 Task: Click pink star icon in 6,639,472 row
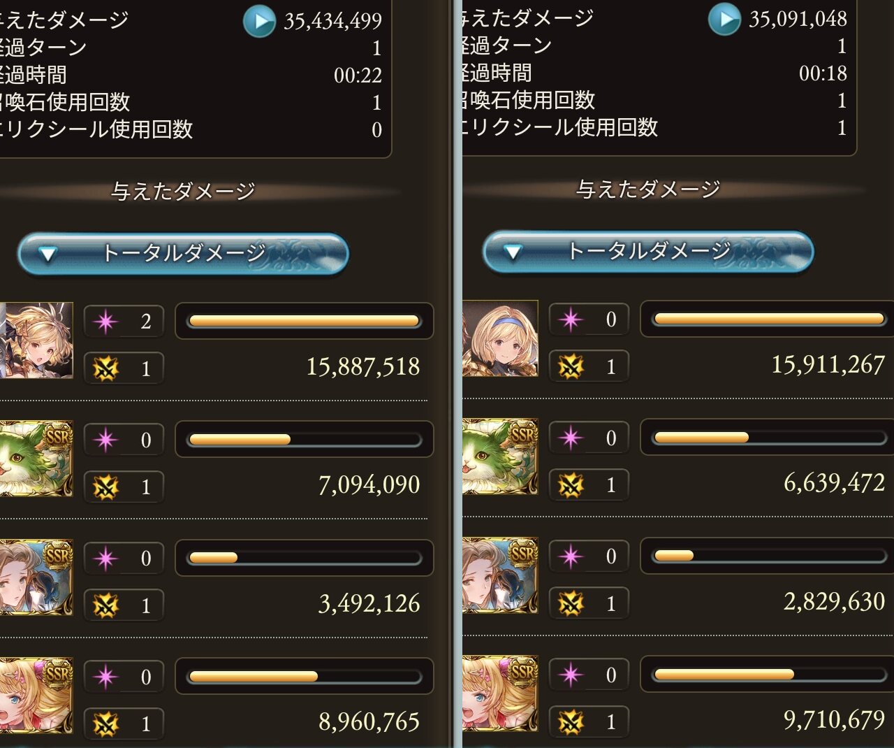571,438
